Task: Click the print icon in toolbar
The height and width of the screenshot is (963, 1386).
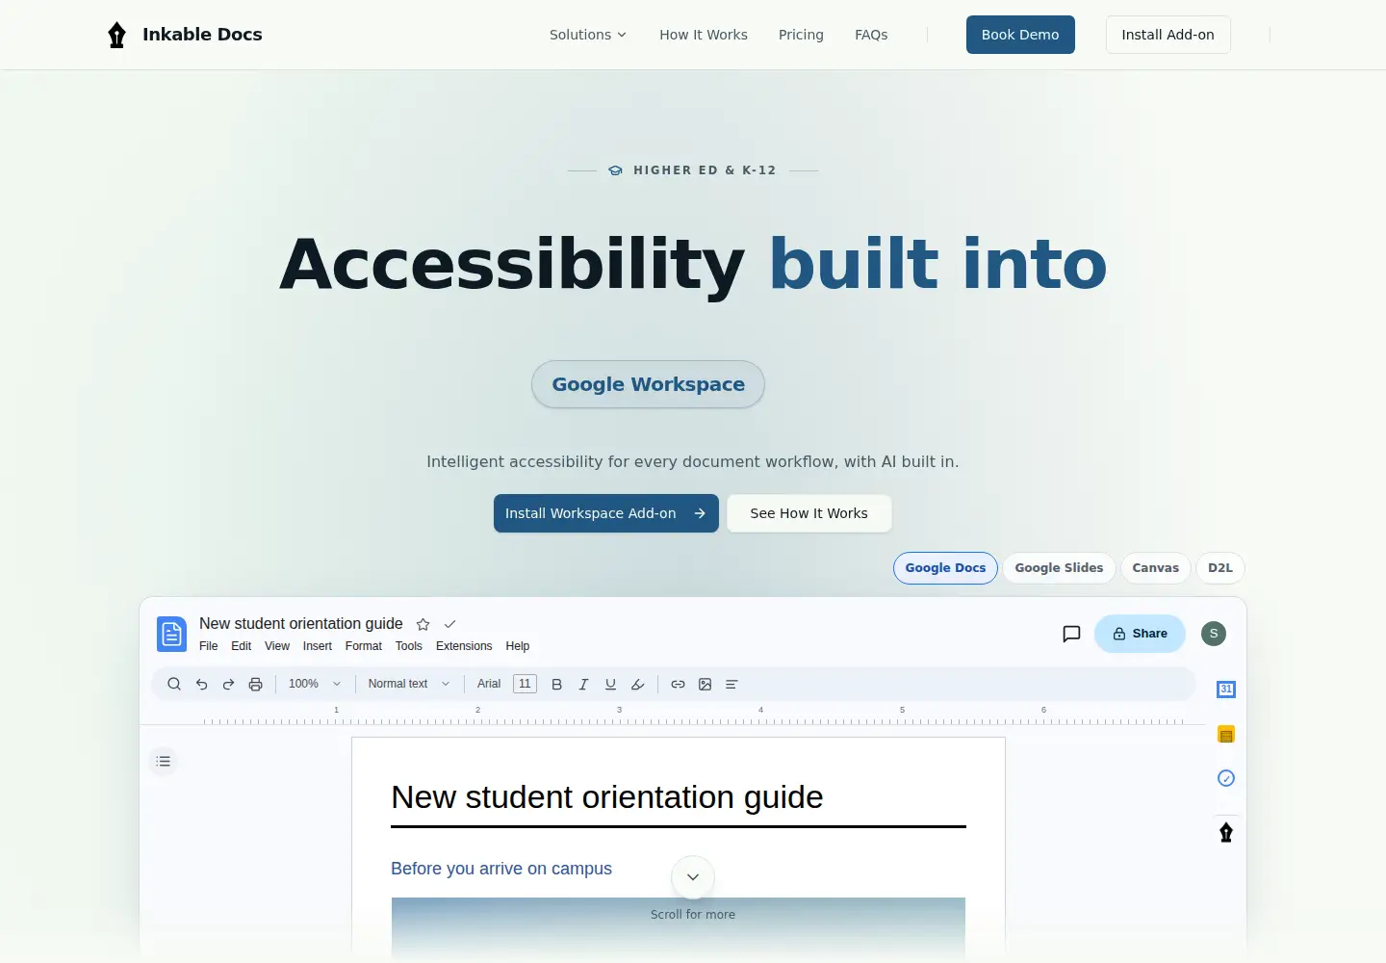Action: [x=255, y=684]
